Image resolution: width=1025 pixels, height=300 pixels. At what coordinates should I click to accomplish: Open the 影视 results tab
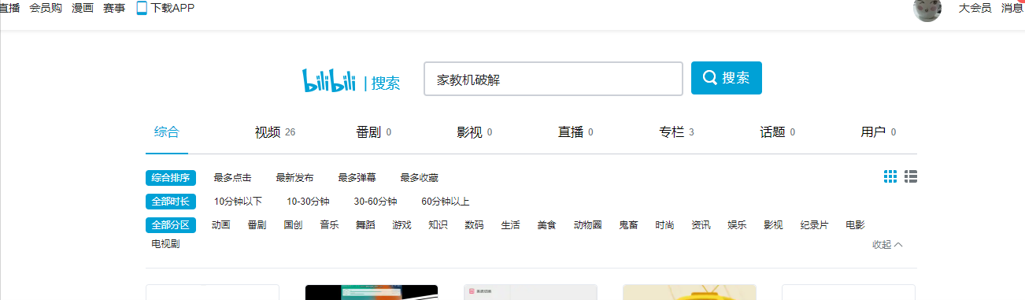(x=475, y=132)
